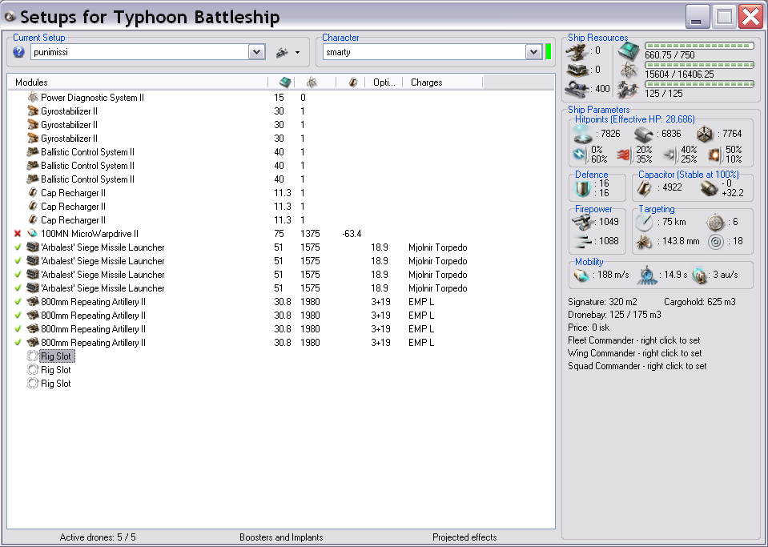The width and height of the screenshot is (768, 547).
Task: Toggle the last 800mm Repeating Artillery II checkmark
Action: point(18,343)
